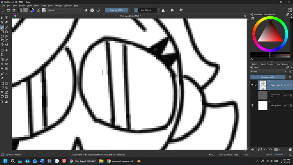The width and height of the screenshot is (293, 165).
Task: Open the brush settings editor
Action: pyautogui.click(x=38, y=10)
